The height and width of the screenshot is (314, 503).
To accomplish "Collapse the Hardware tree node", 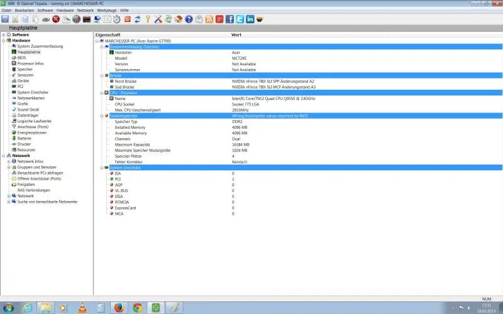I will click(4, 40).
